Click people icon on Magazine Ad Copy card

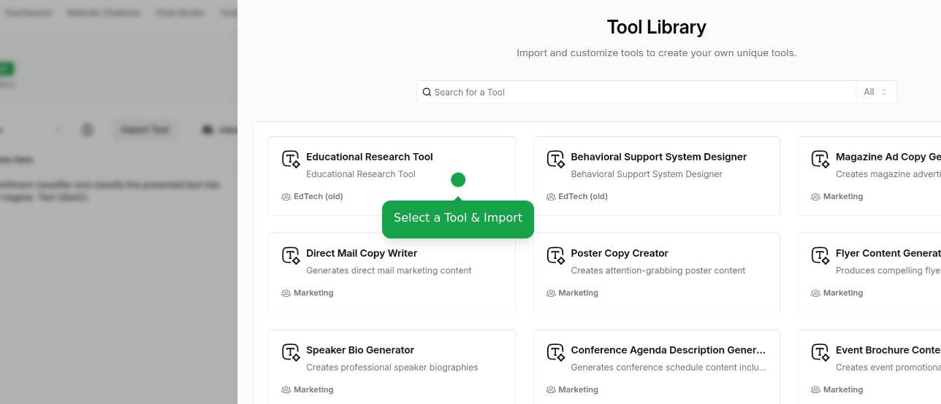pyautogui.click(x=815, y=196)
